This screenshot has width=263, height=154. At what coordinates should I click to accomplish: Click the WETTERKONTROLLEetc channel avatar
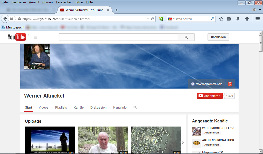(x=196, y=131)
